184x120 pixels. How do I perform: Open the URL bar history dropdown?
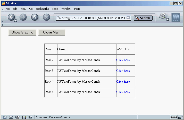click(129, 18)
